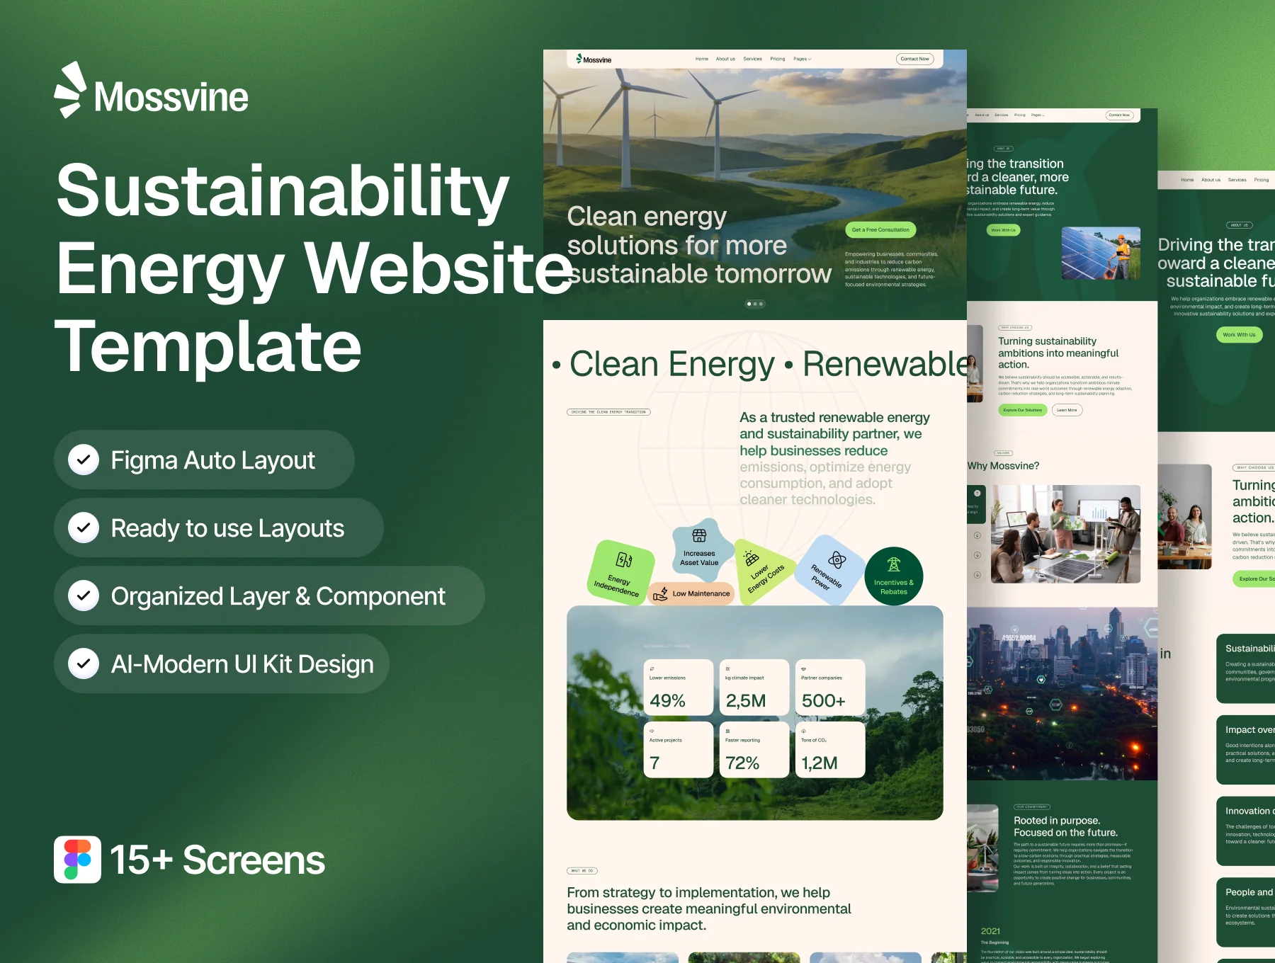
Task: Click the Turning sustainability ambitions heading in middle mockup
Action: [x=1058, y=353]
